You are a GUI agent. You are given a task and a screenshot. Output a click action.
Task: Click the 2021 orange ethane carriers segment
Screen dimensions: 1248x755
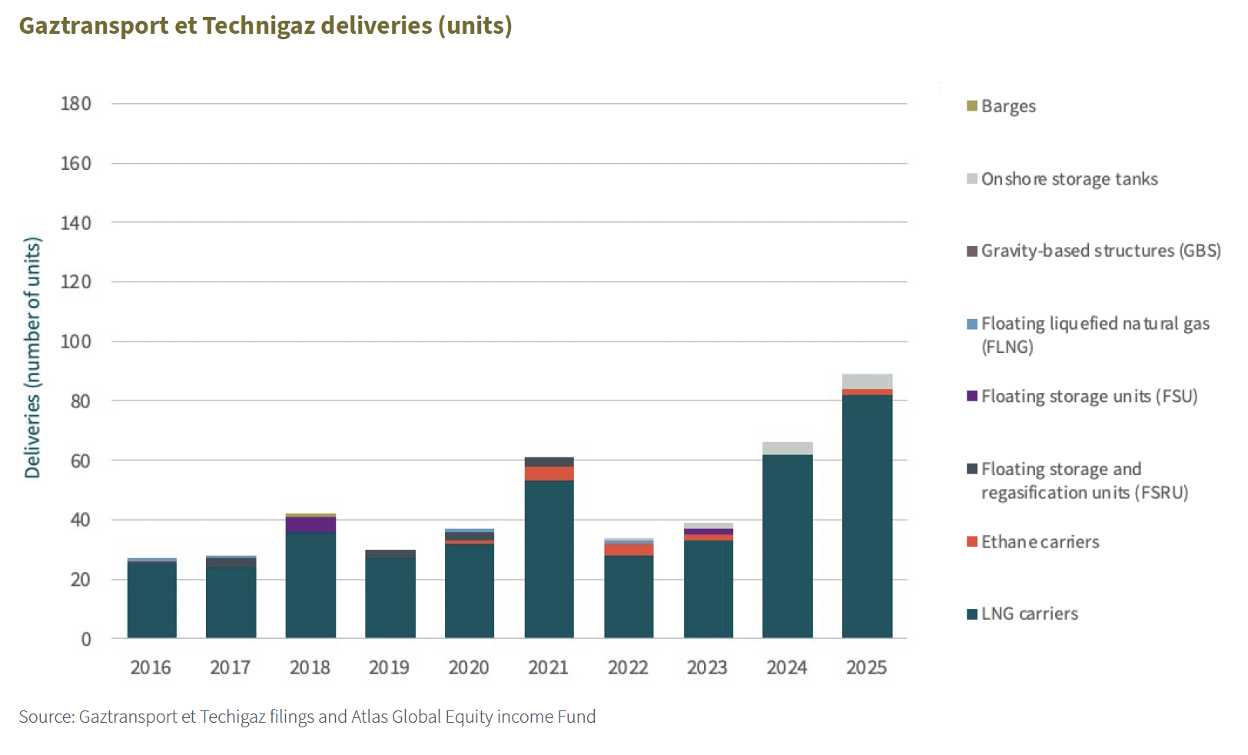549,473
